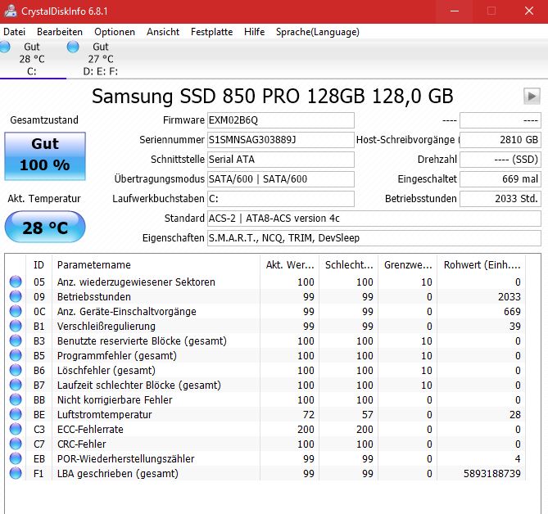Click the Eigenschaften field with S.M.A.R.T., NCQ
Screen dimensions: 548x514
click(374, 238)
